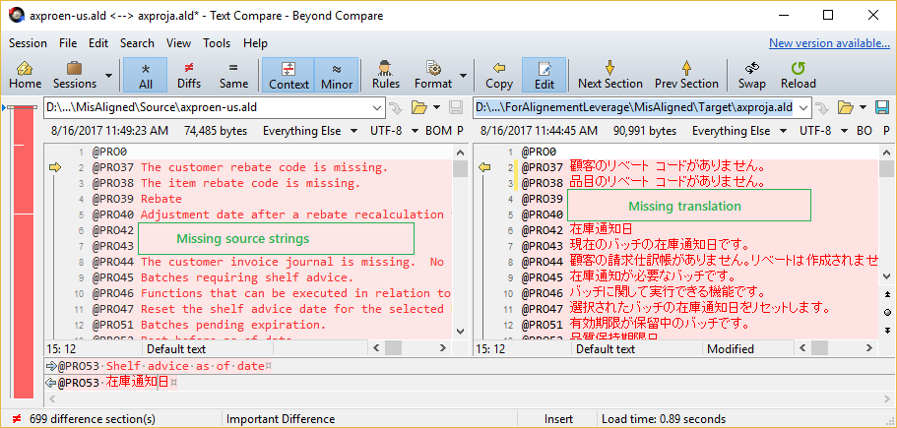The width and height of the screenshot is (897, 428).
Task: Expand the left browse folder dropdown arrow
Action: point(436,107)
